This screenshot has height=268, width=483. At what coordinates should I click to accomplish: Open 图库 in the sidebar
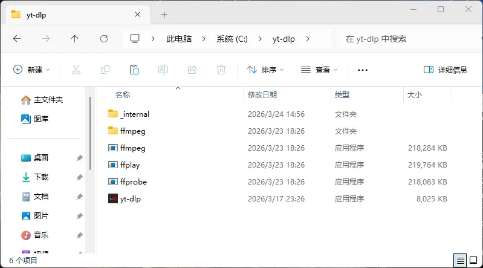pos(35,119)
